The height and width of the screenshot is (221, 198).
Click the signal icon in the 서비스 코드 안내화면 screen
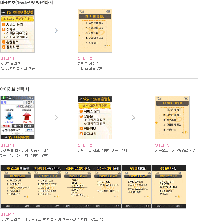click(x=6, y=172)
